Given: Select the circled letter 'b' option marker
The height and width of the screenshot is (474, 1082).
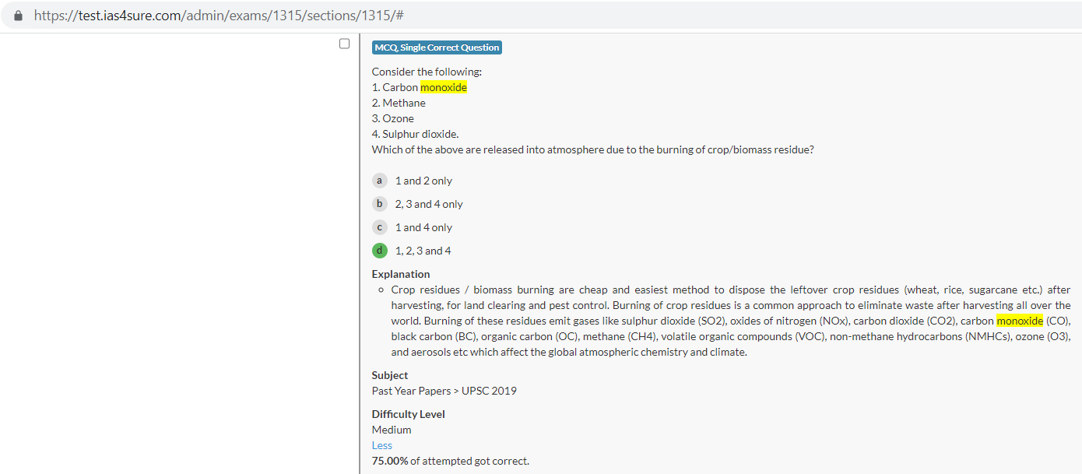Looking at the screenshot, I should (379, 204).
